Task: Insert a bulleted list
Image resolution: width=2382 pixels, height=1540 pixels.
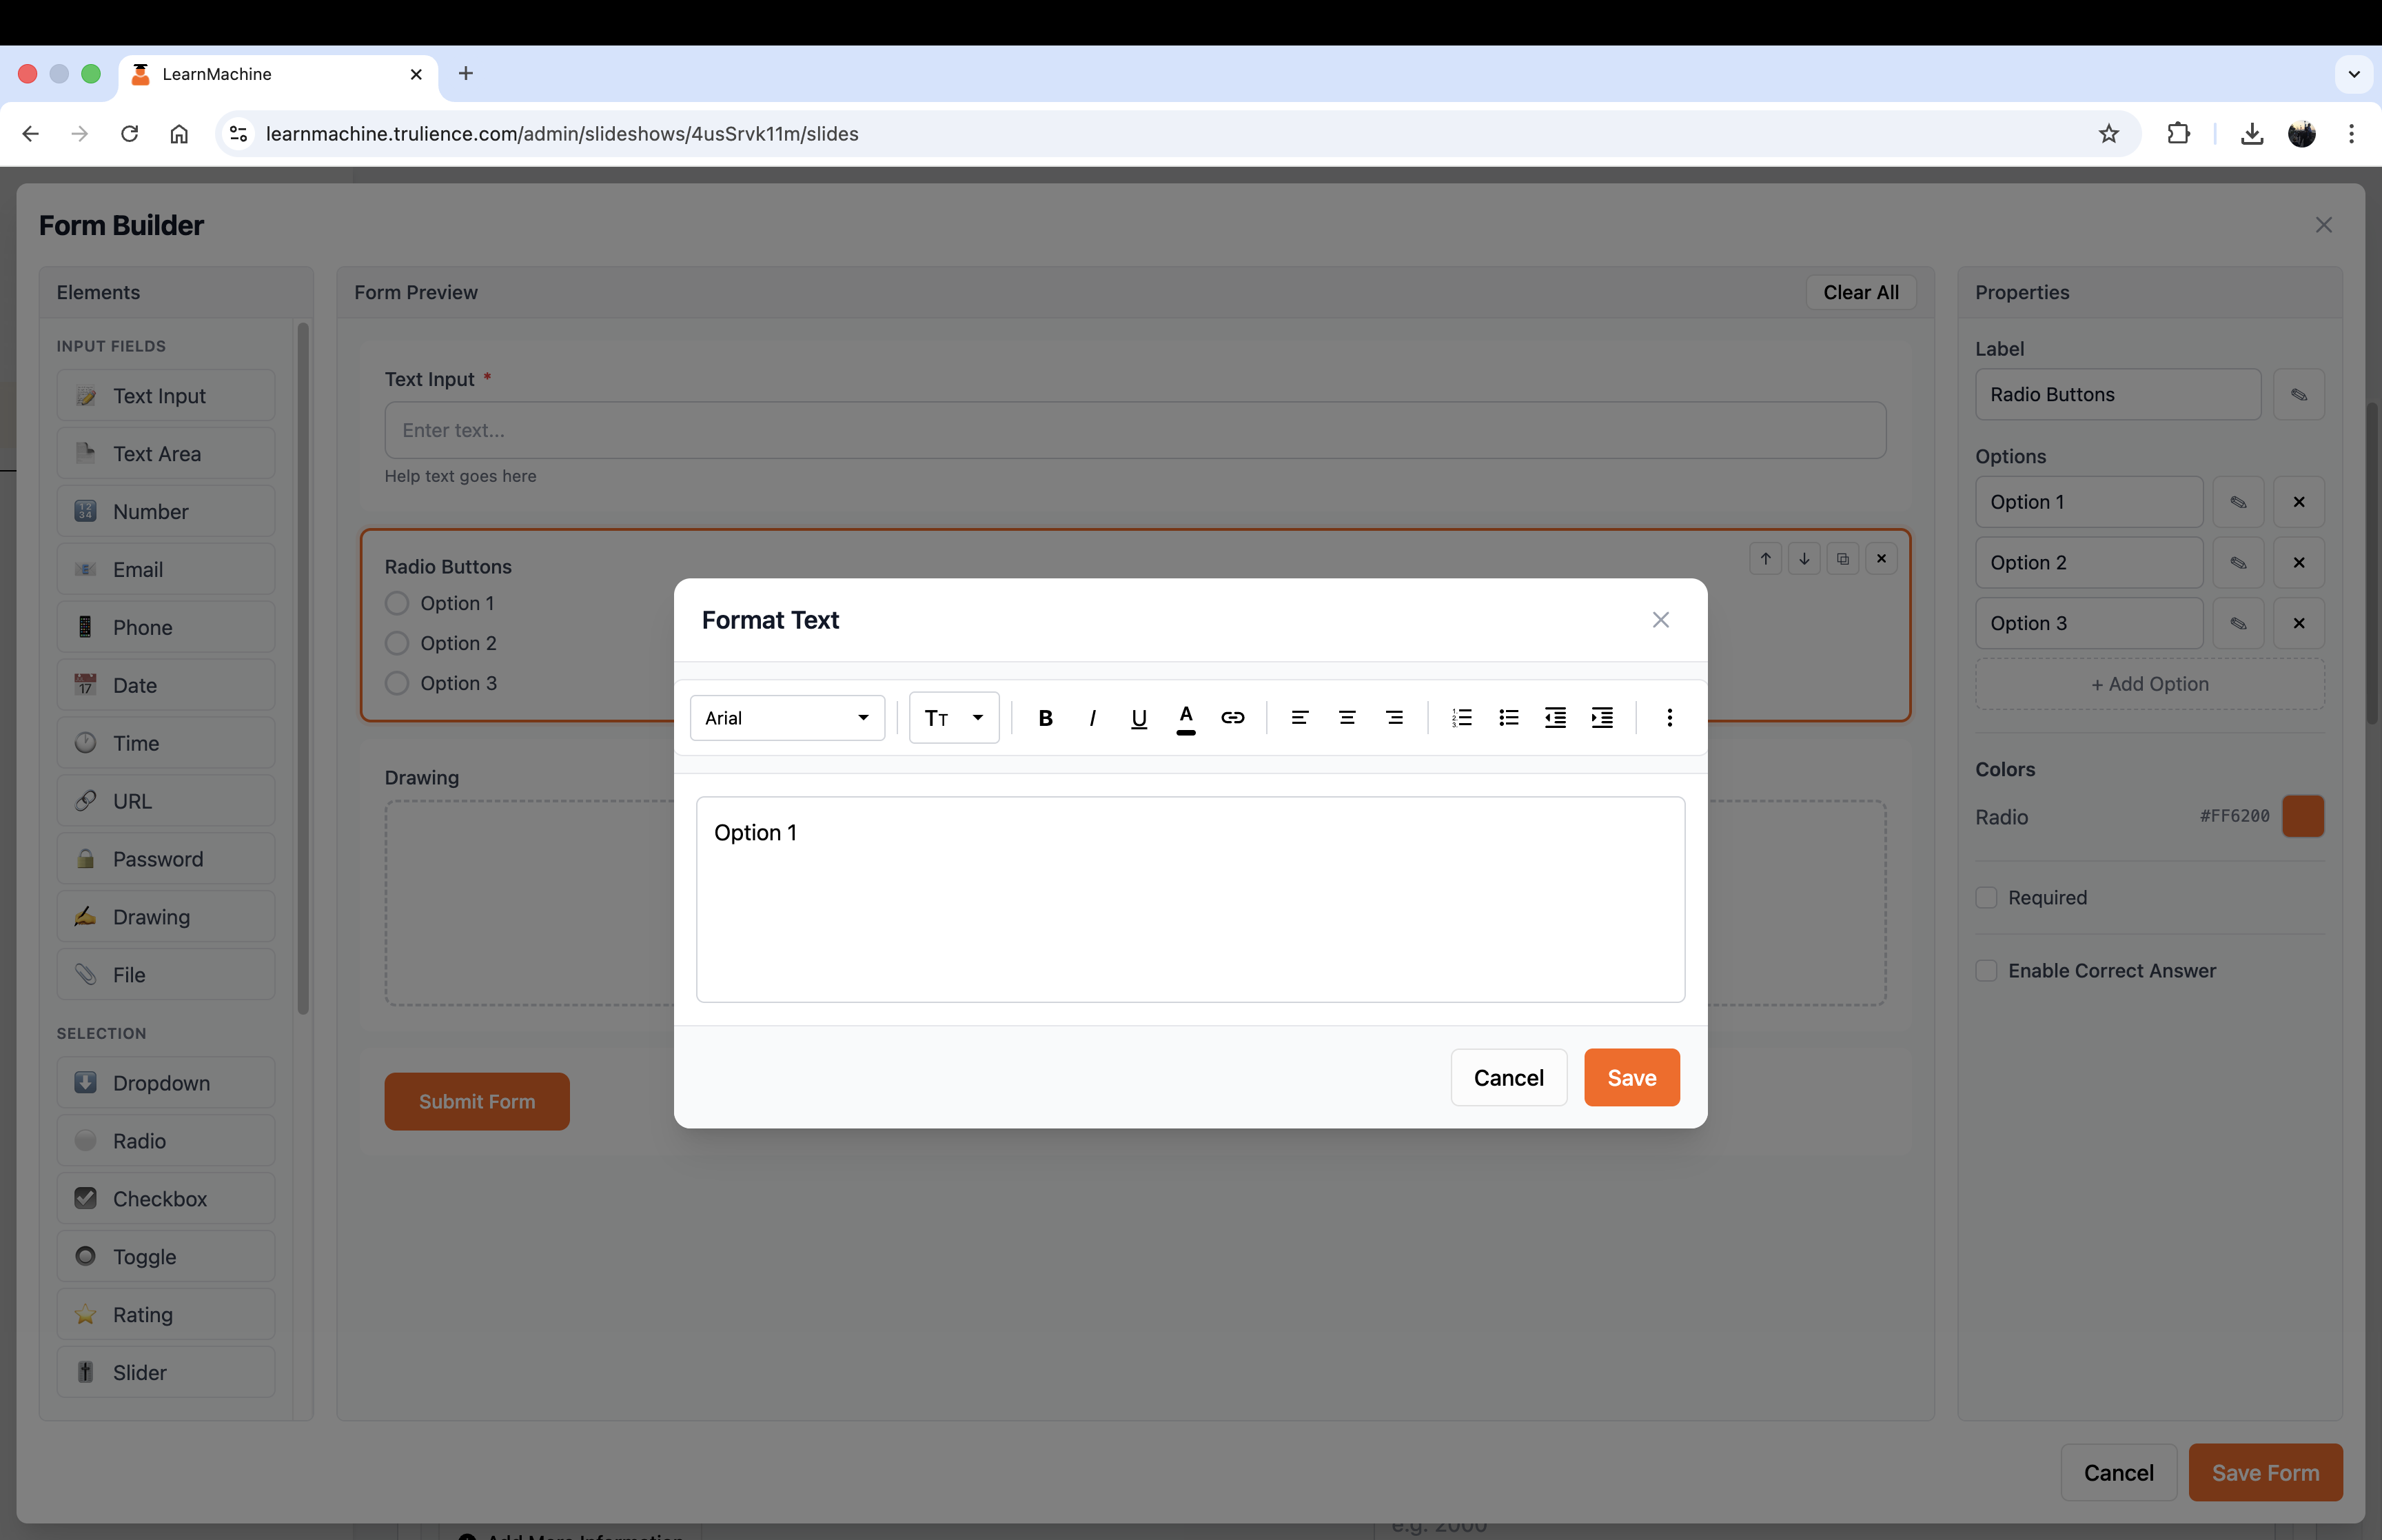Action: (1508, 718)
